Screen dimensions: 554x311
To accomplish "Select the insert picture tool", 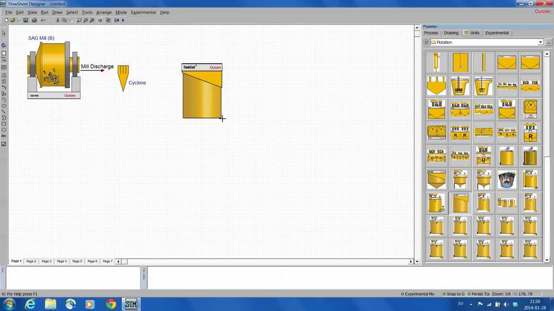I will (3, 144).
